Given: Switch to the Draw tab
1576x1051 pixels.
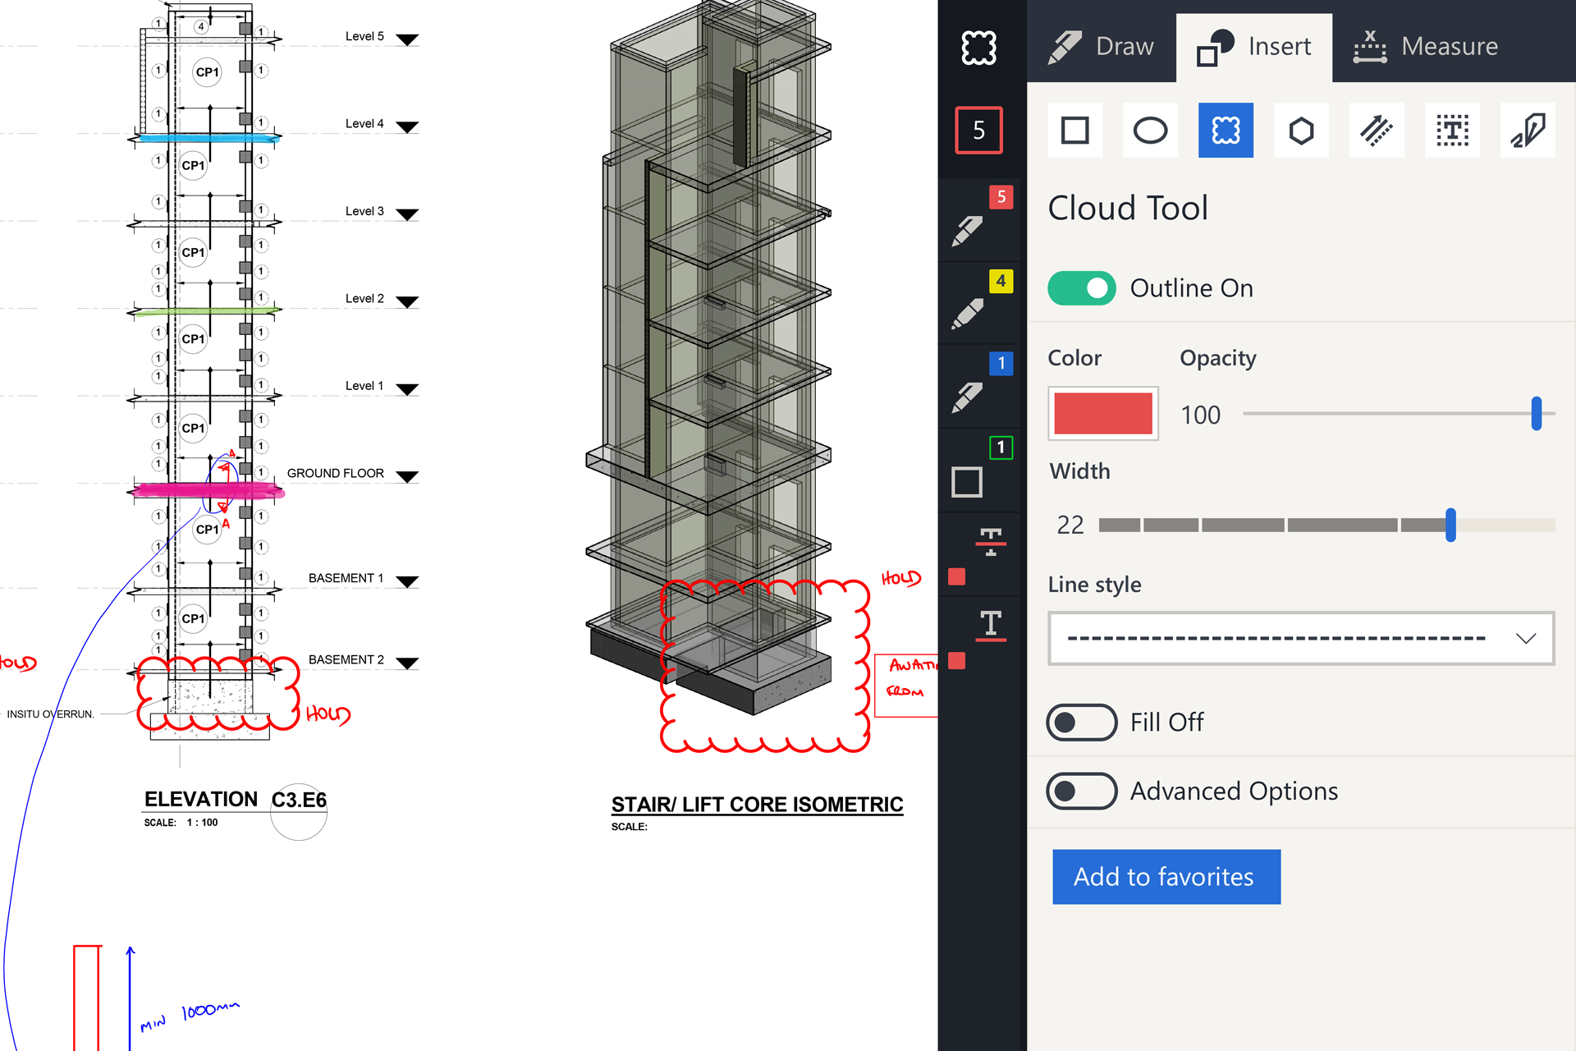Looking at the screenshot, I should tap(1100, 46).
